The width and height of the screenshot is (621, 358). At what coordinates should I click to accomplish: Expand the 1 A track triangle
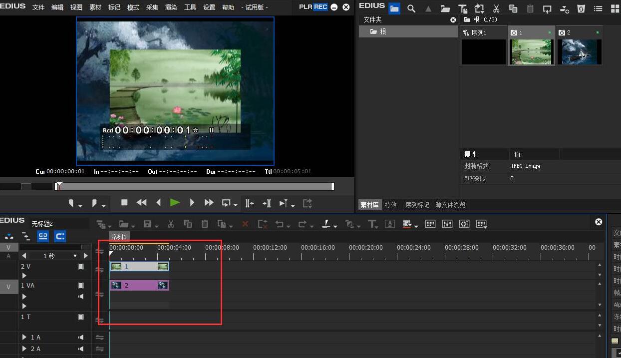point(24,338)
